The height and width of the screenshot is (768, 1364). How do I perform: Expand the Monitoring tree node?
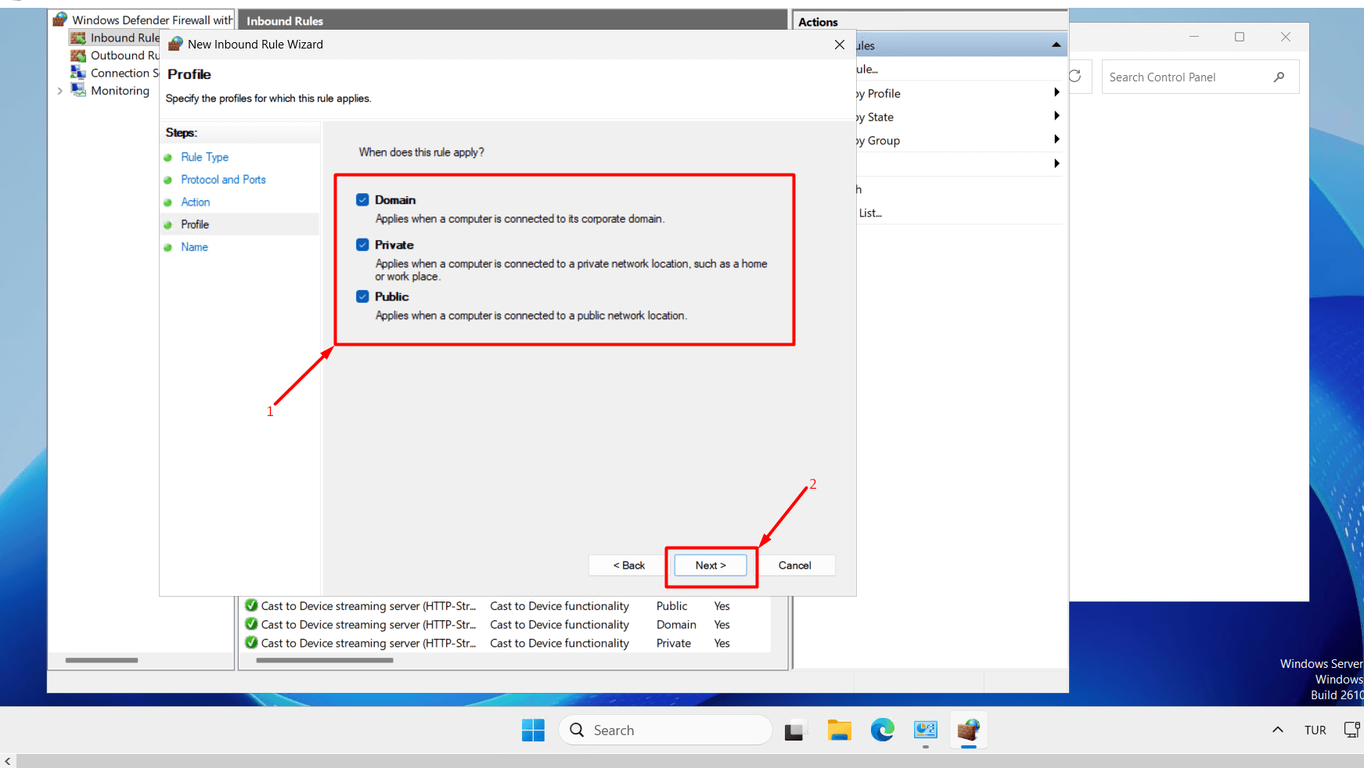tap(60, 91)
